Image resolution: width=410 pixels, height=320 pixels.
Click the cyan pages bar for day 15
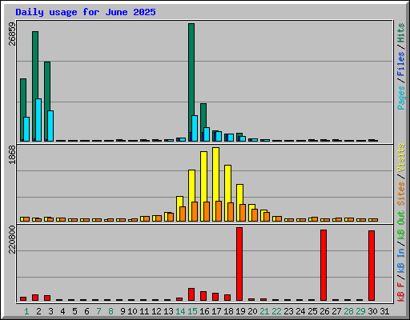(x=195, y=128)
